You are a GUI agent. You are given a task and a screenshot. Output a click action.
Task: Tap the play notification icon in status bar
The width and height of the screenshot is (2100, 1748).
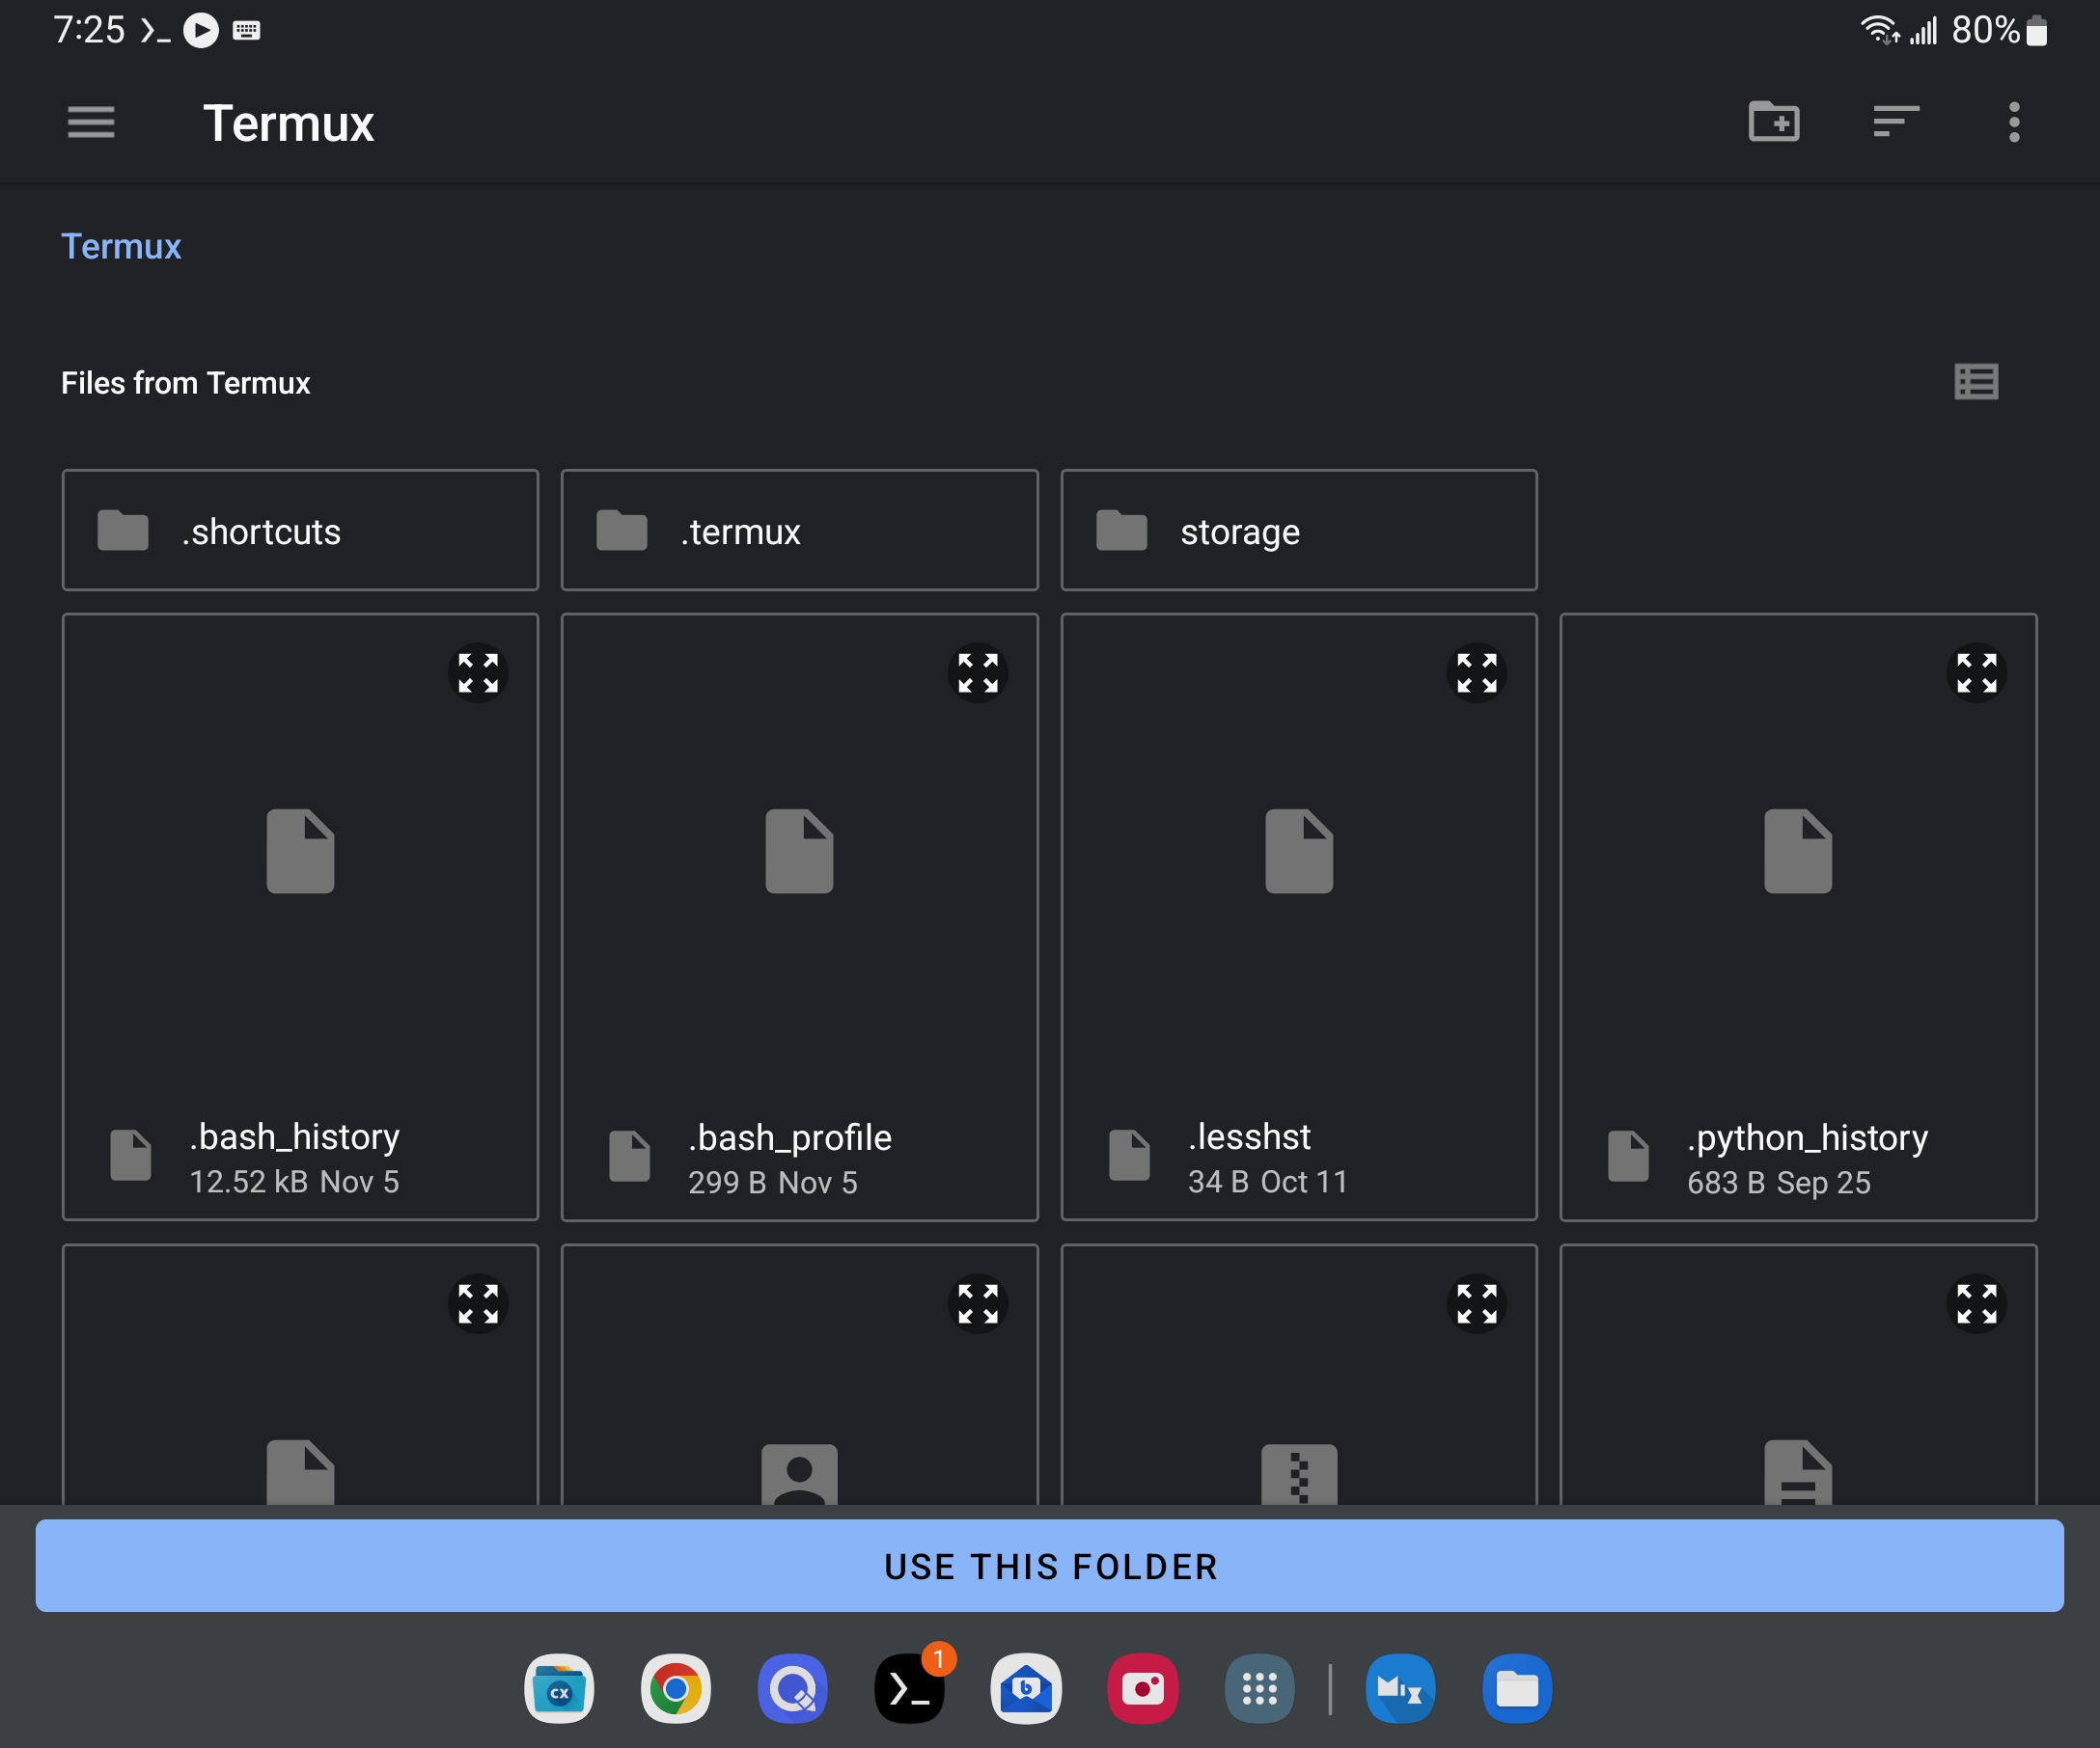point(201,31)
